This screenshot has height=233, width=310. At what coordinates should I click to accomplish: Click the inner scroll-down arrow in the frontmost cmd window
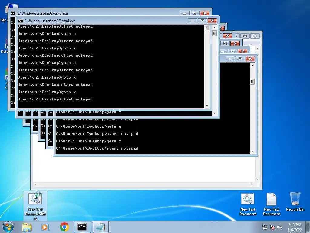click(207, 106)
